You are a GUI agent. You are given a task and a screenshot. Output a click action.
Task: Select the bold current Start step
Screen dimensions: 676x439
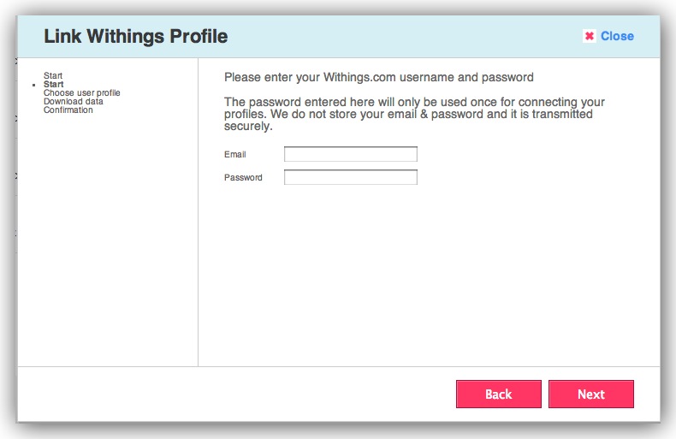pos(54,85)
